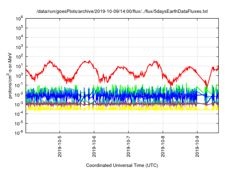Viewport: 241px width, 169px height.
Task: Select the 10^2 y-axis label
Action: (x=19, y=57)
